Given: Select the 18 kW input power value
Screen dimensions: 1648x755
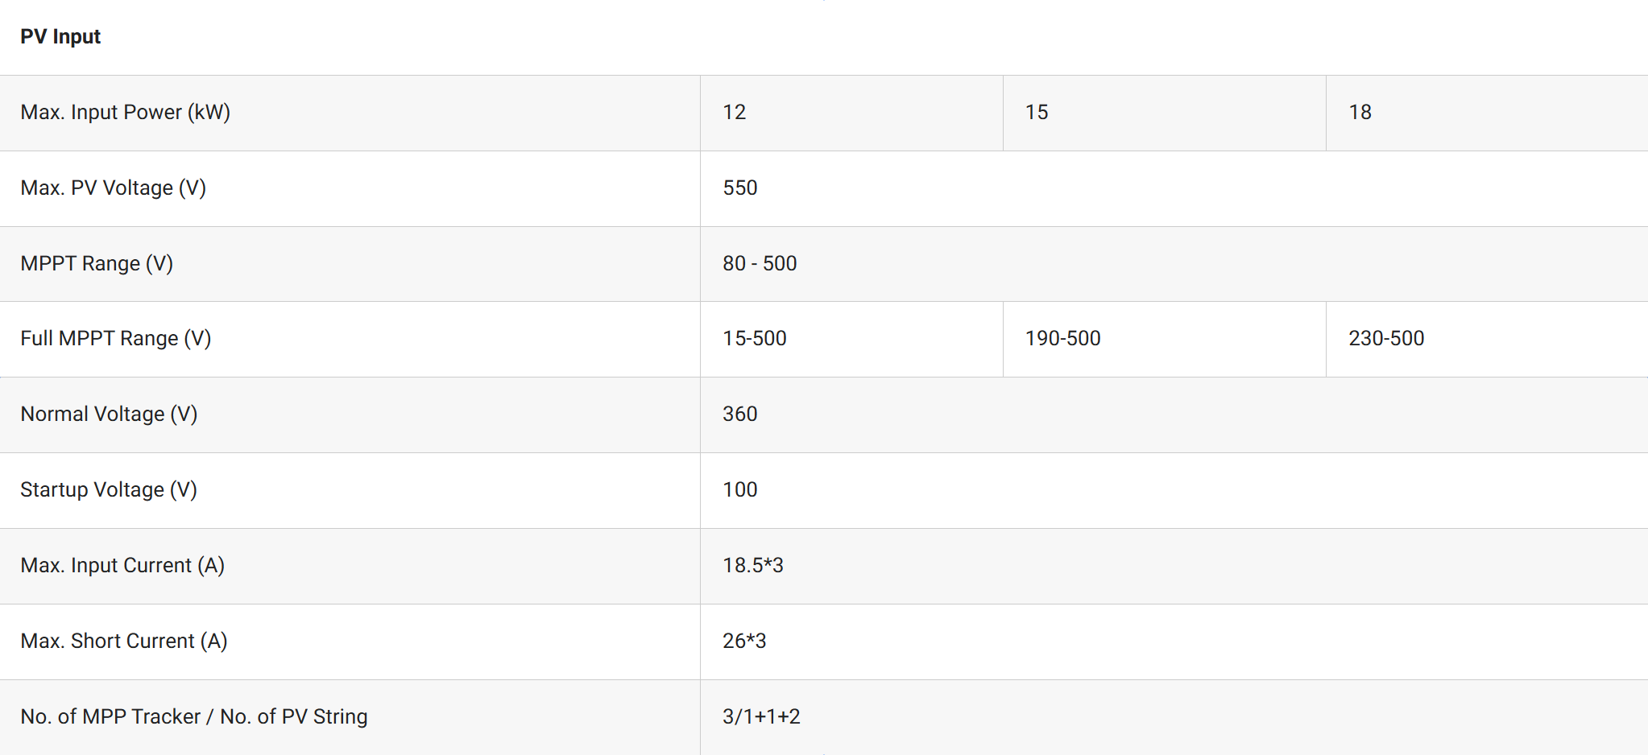Looking at the screenshot, I should click(1360, 112).
